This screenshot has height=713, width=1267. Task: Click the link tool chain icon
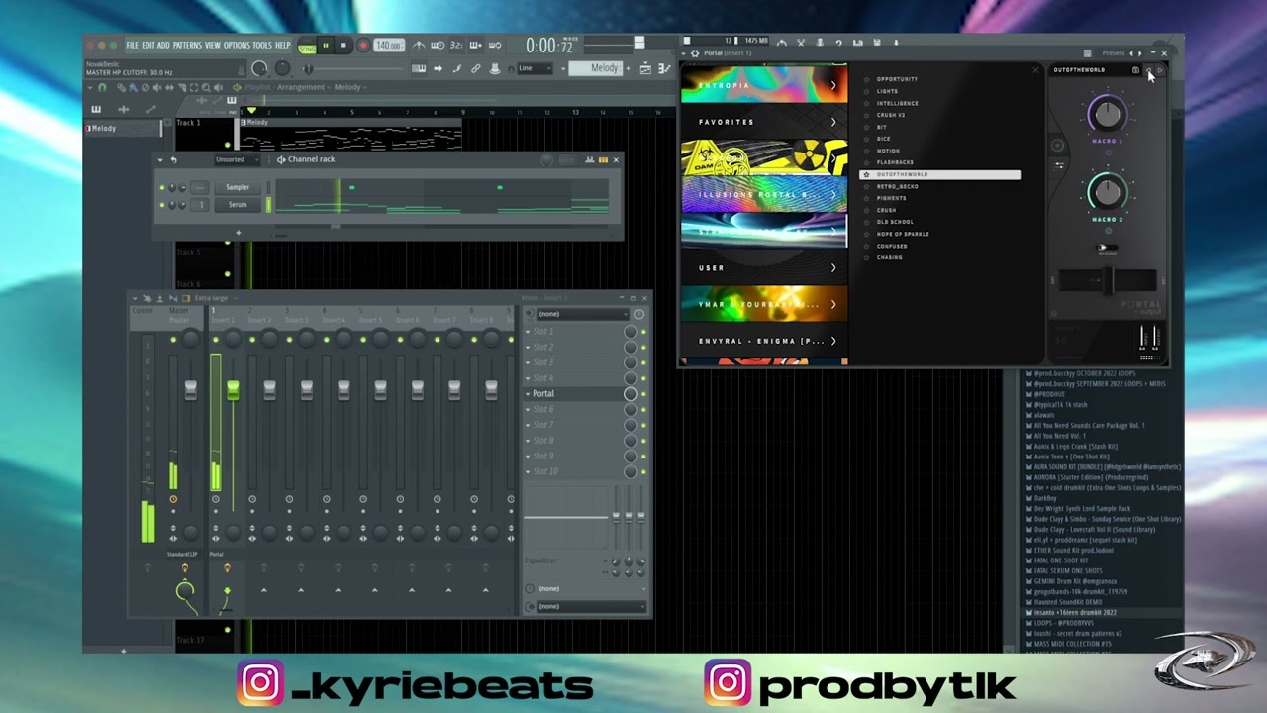click(x=475, y=68)
